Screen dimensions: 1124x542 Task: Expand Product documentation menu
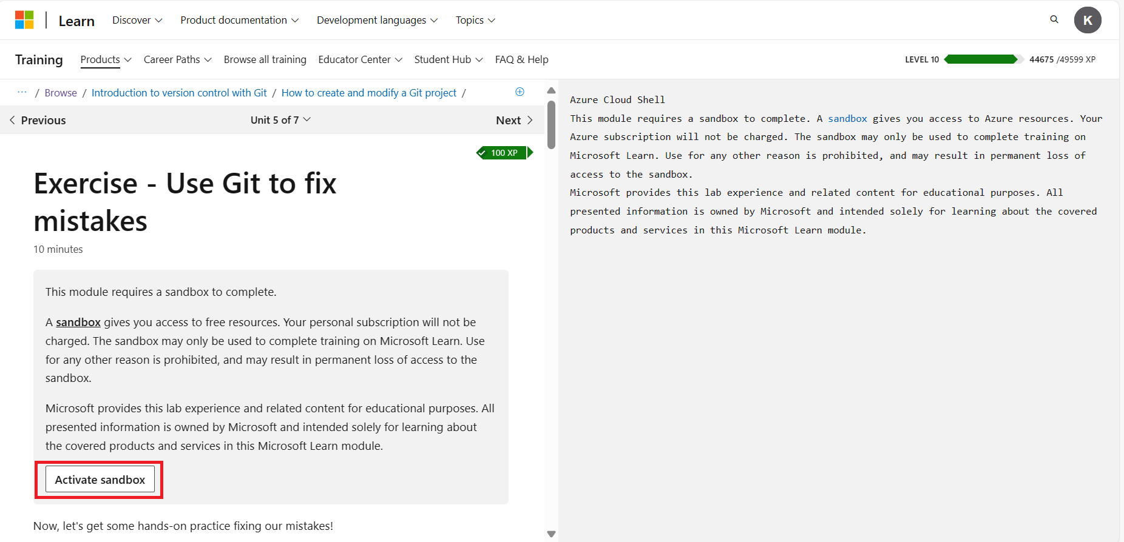coord(239,20)
